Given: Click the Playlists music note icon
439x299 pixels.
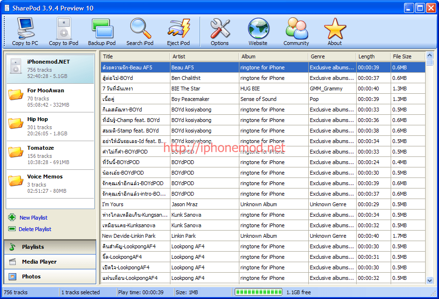Looking at the screenshot, I should point(12,247).
